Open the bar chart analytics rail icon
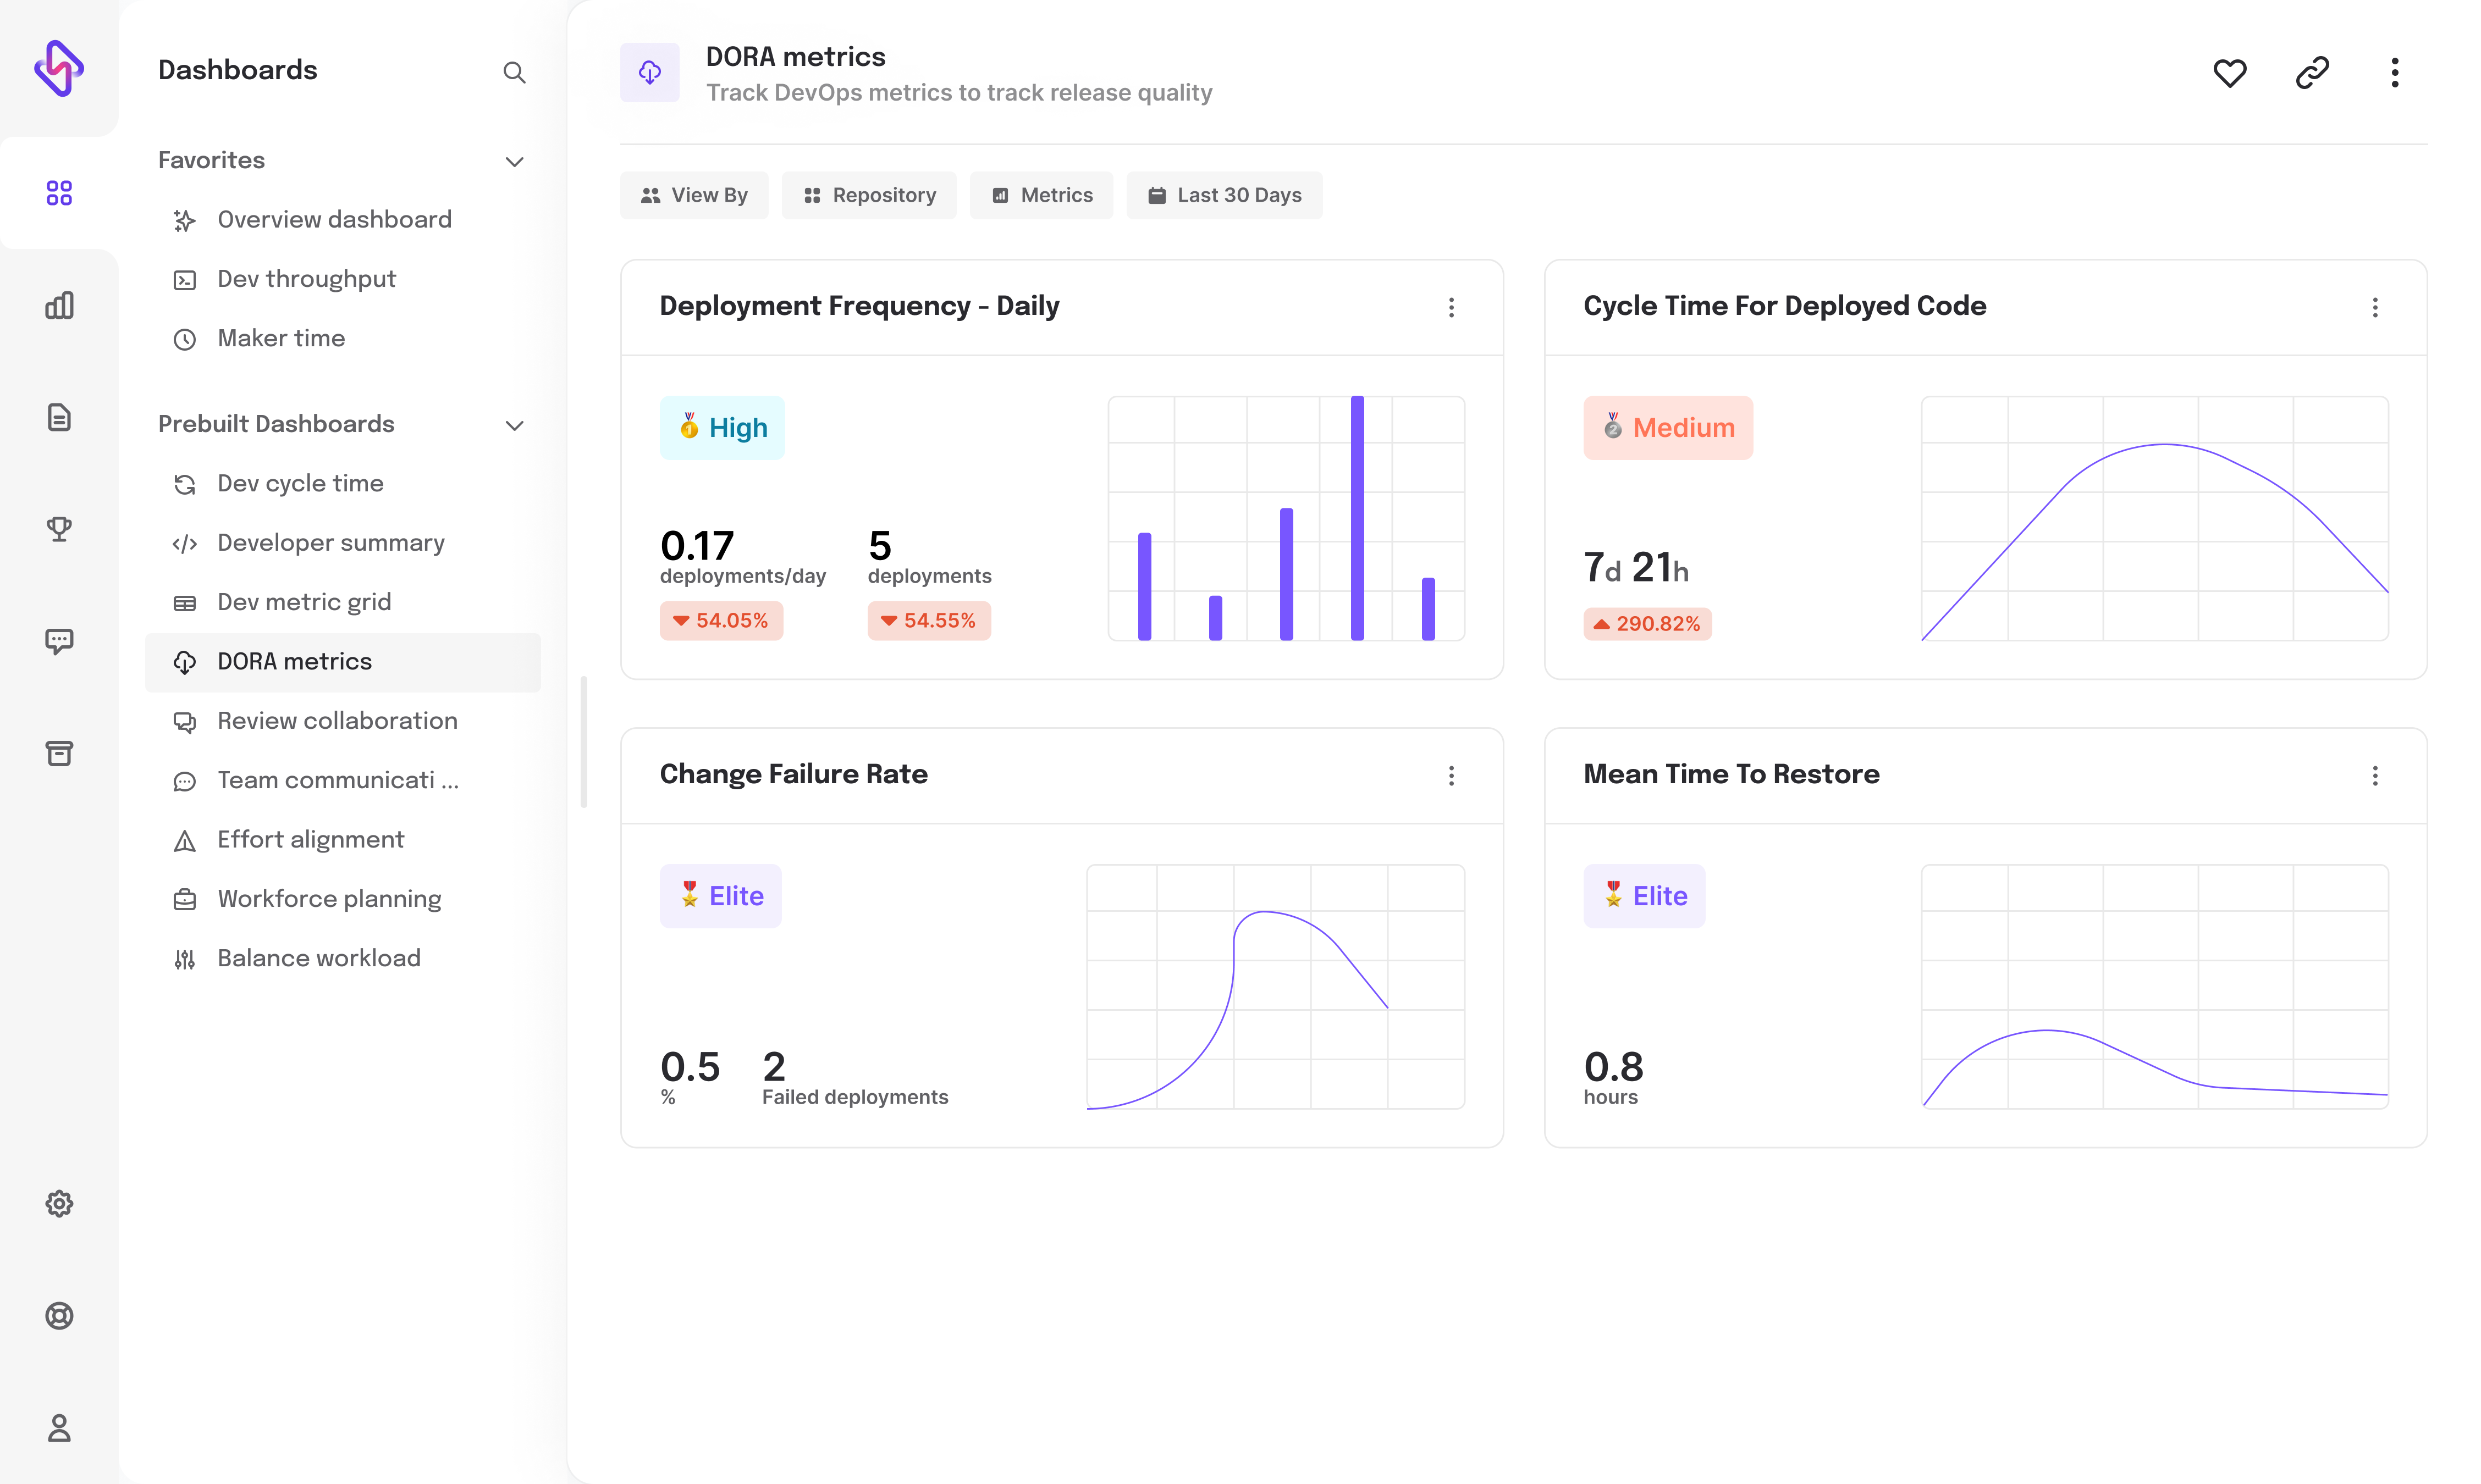The width and height of the screenshot is (2481, 1484). 59,305
